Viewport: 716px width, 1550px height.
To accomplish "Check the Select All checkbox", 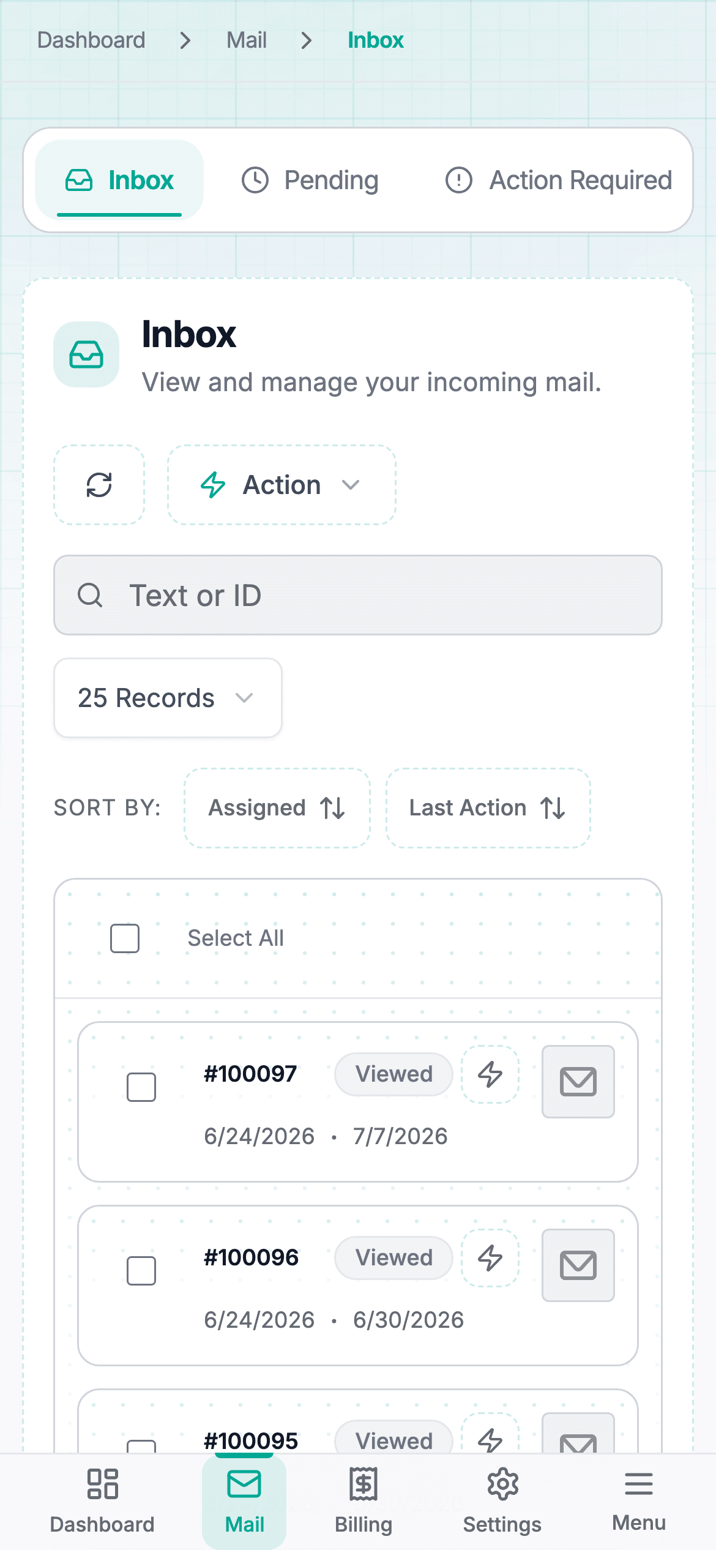I will click(x=125, y=938).
